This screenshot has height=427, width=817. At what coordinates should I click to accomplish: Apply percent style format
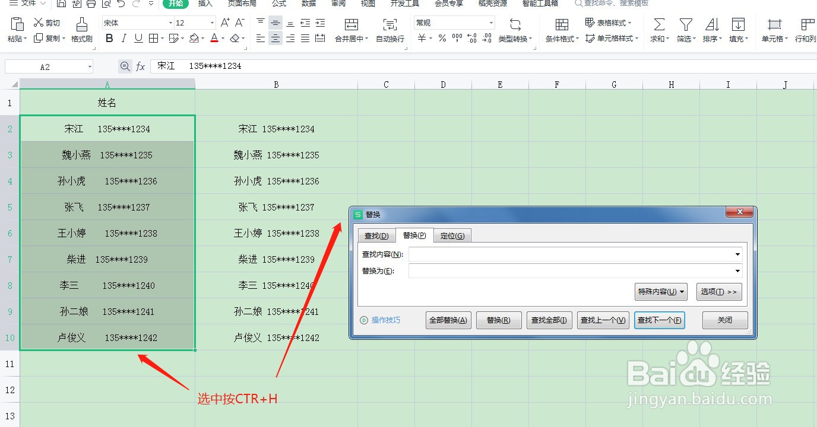[442, 38]
